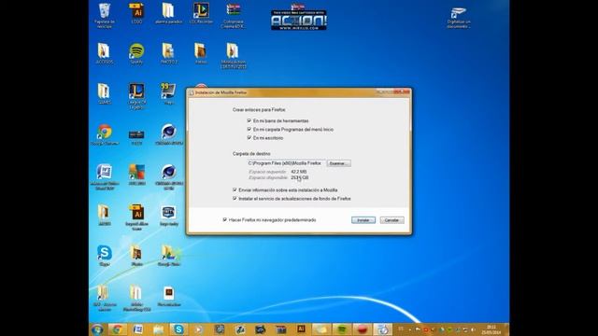The image size is (598, 336).
Task: Select the 'alarma parades' folder icon
Action: (168, 14)
